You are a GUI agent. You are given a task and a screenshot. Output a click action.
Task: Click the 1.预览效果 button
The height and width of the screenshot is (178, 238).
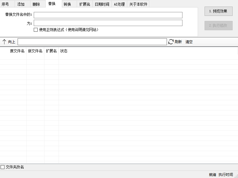click(x=219, y=11)
